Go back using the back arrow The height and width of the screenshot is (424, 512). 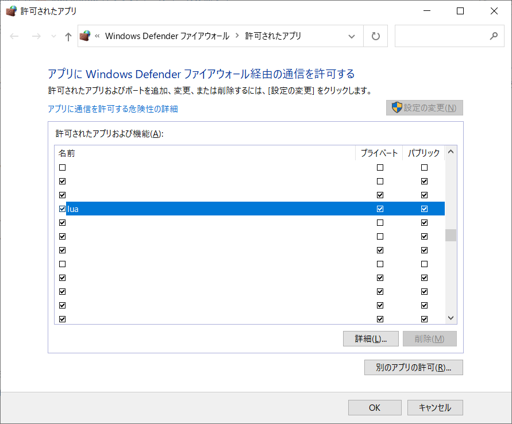[x=14, y=36]
